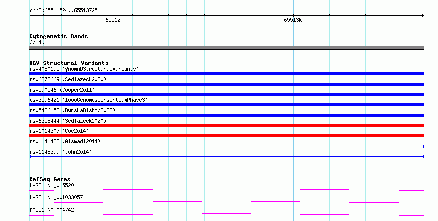The image size is (438, 221).
Task: Click the magenta line for MAGI1|NM_001033057
Action: 226,202
